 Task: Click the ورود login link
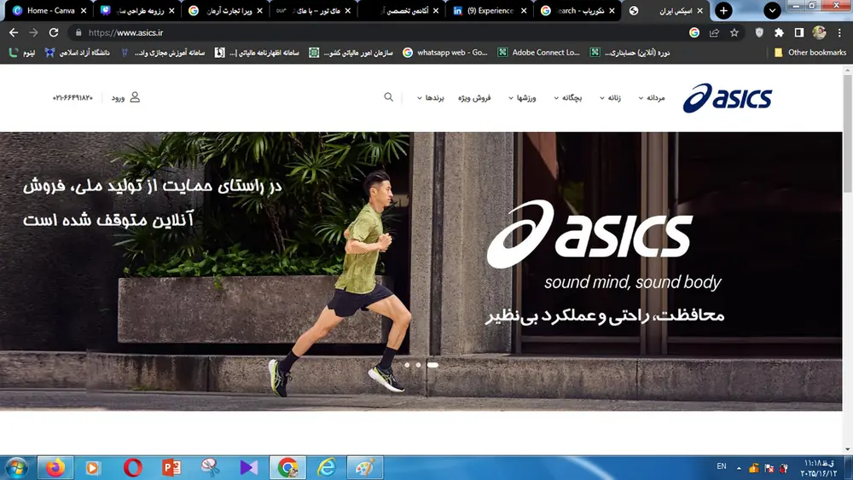pos(118,98)
